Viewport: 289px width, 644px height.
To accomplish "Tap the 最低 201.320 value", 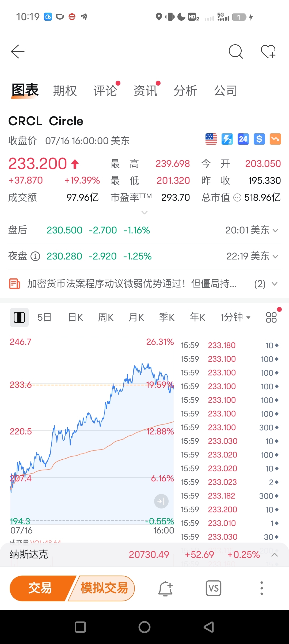I will 173,181.
